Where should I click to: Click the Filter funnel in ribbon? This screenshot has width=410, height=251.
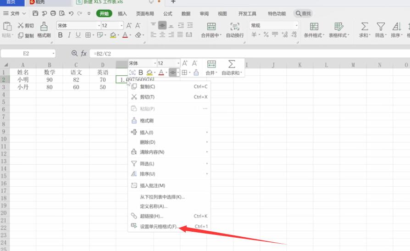coord(381,30)
